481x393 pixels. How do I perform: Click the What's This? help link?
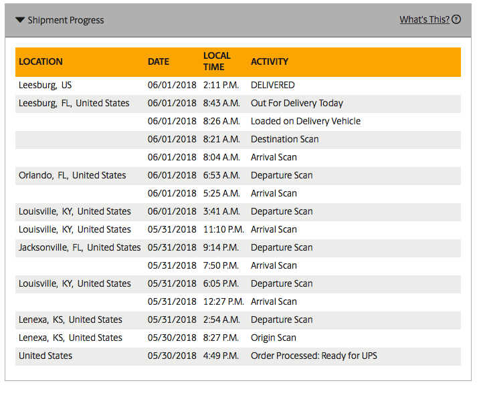click(424, 19)
